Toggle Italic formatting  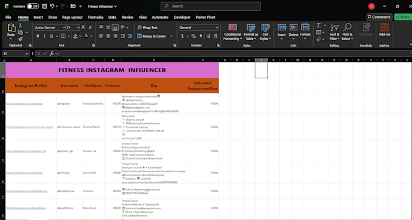[x=44, y=36]
